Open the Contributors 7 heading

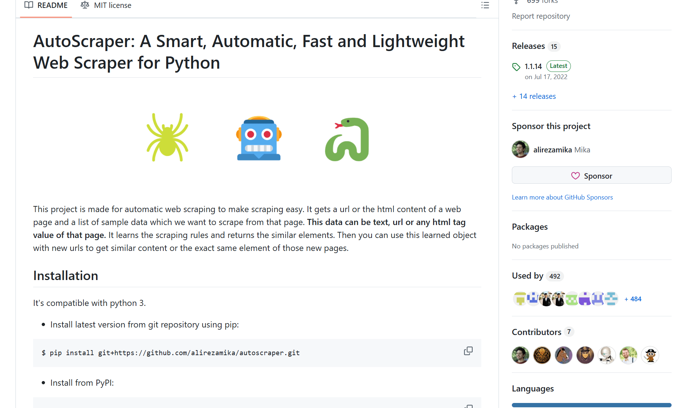click(542, 332)
